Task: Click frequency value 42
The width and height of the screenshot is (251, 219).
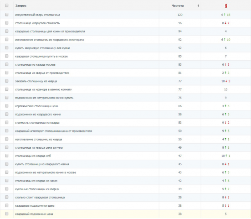Action: coord(180,181)
